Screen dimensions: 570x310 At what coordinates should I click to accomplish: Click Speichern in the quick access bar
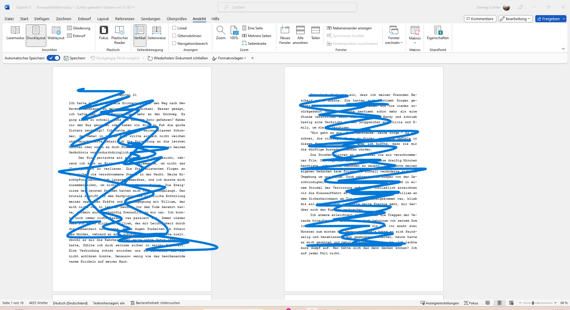pyautogui.click(x=75, y=58)
